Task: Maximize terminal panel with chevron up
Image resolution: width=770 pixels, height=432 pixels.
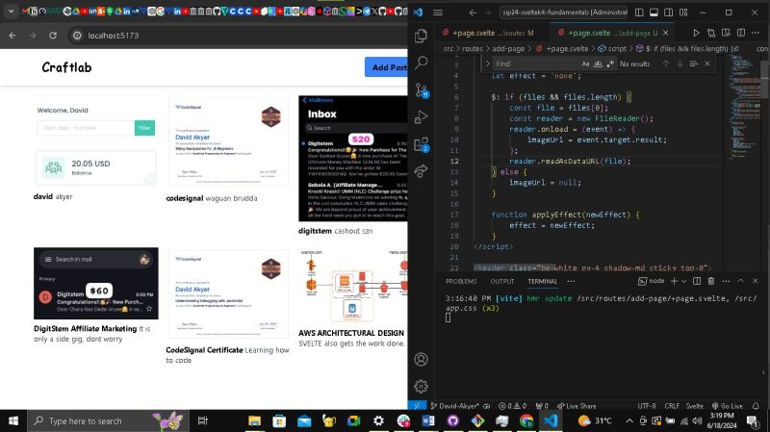Action: (740, 281)
